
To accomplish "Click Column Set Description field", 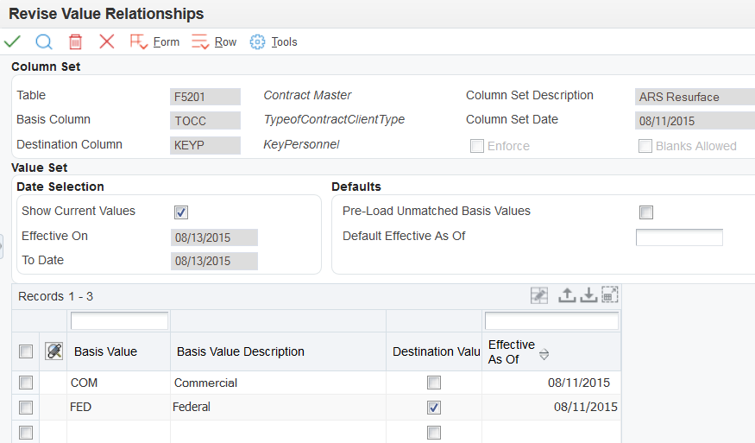I will [695, 97].
